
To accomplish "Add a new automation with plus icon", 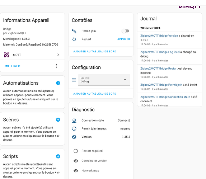I will click(x=58, y=83).
